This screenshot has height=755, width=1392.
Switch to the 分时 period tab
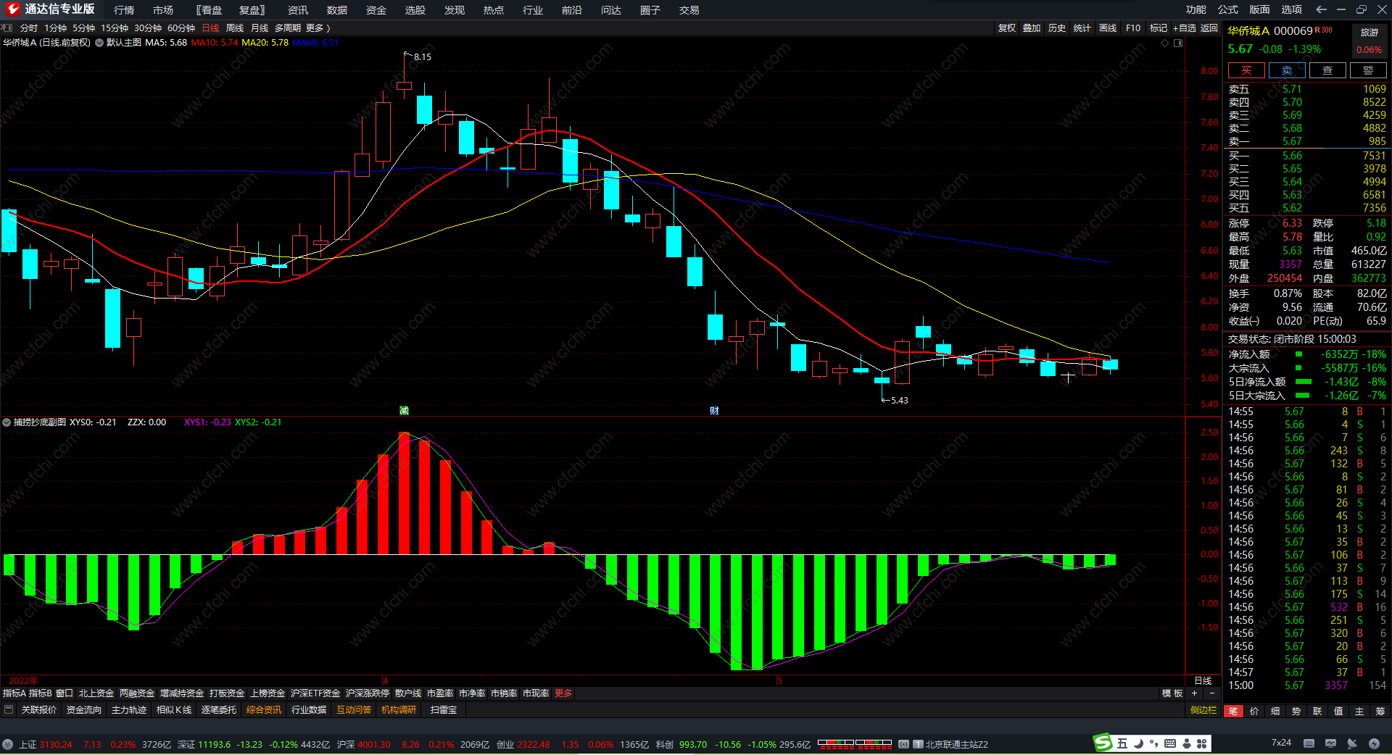click(29, 28)
